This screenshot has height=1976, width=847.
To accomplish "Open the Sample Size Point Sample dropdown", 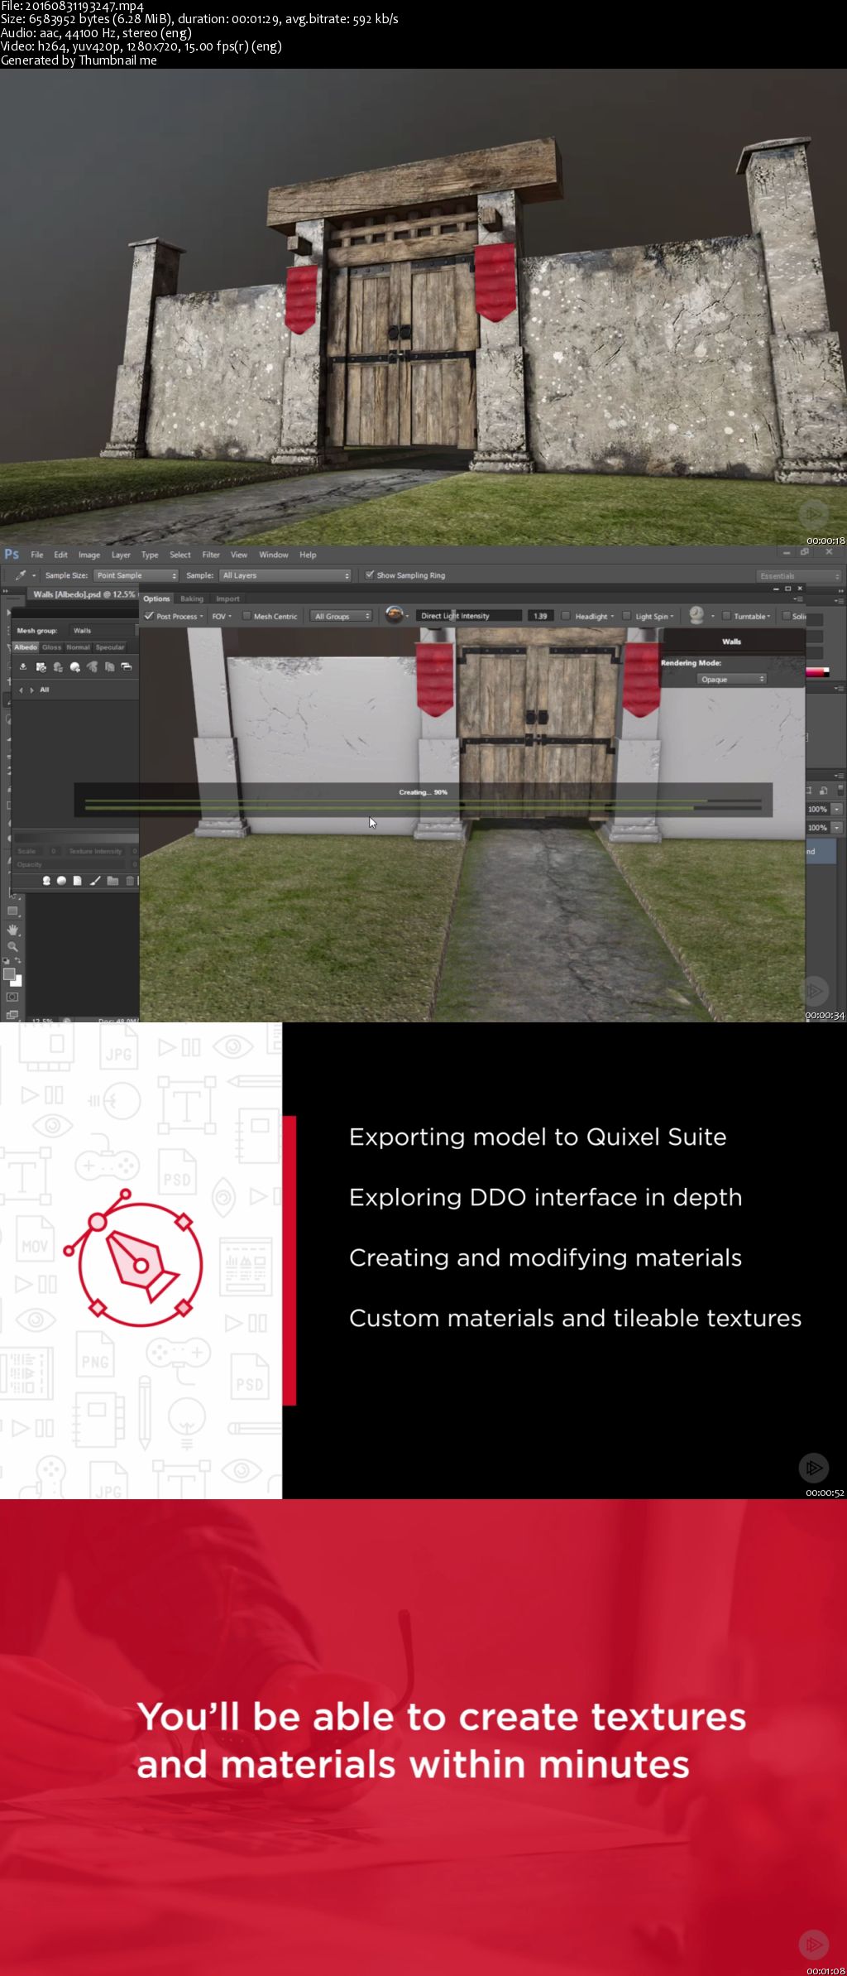I will pyautogui.click(x=136, y=575).
